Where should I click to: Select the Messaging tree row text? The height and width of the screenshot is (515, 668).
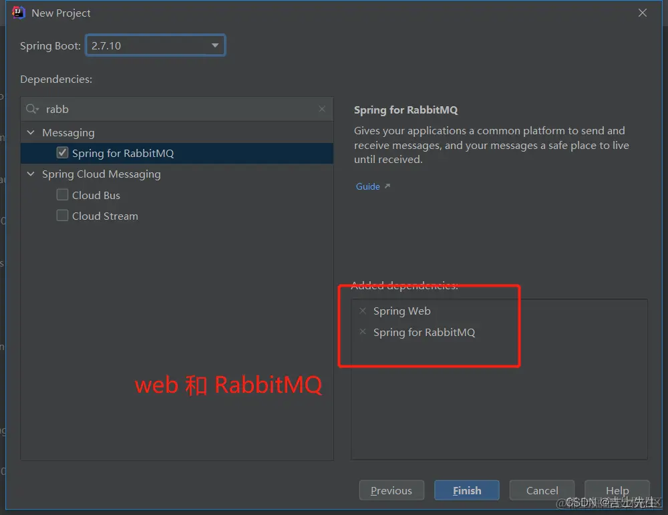coord(68,133)
